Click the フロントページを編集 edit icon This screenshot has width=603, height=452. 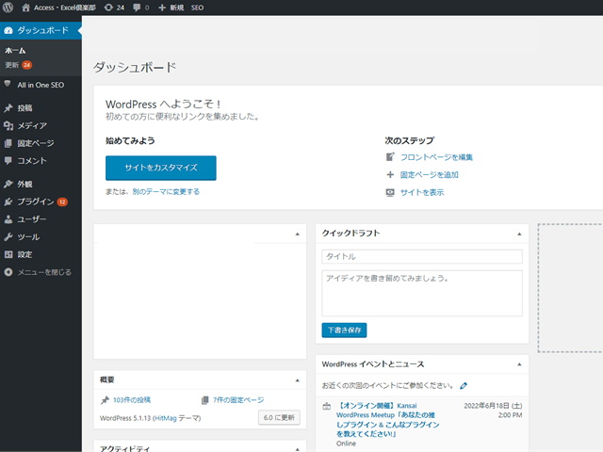coord(390,157)
